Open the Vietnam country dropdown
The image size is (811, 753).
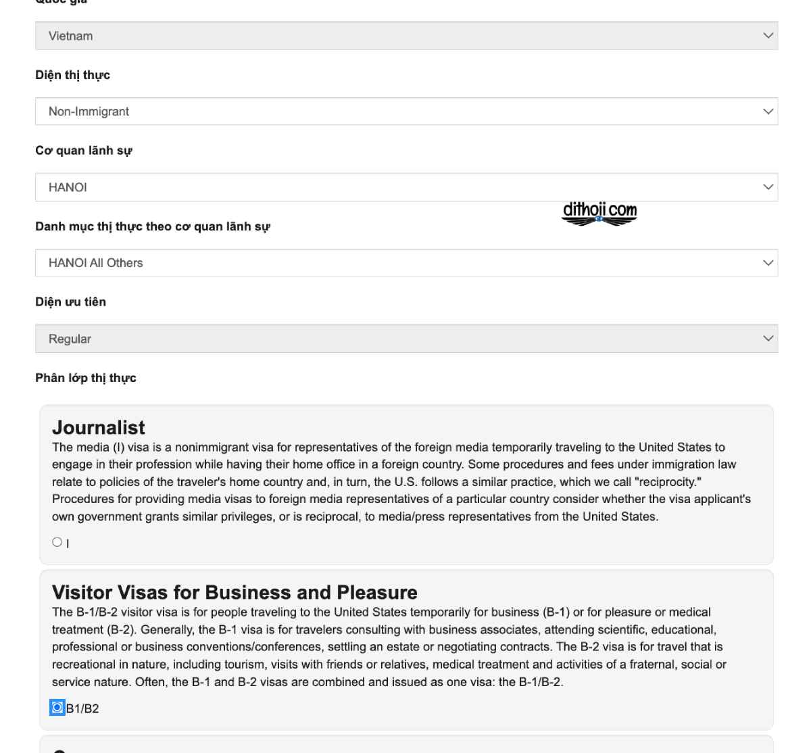[406, 36]
